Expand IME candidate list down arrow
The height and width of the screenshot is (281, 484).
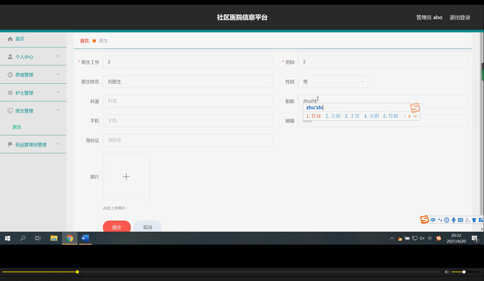point(415,116)
